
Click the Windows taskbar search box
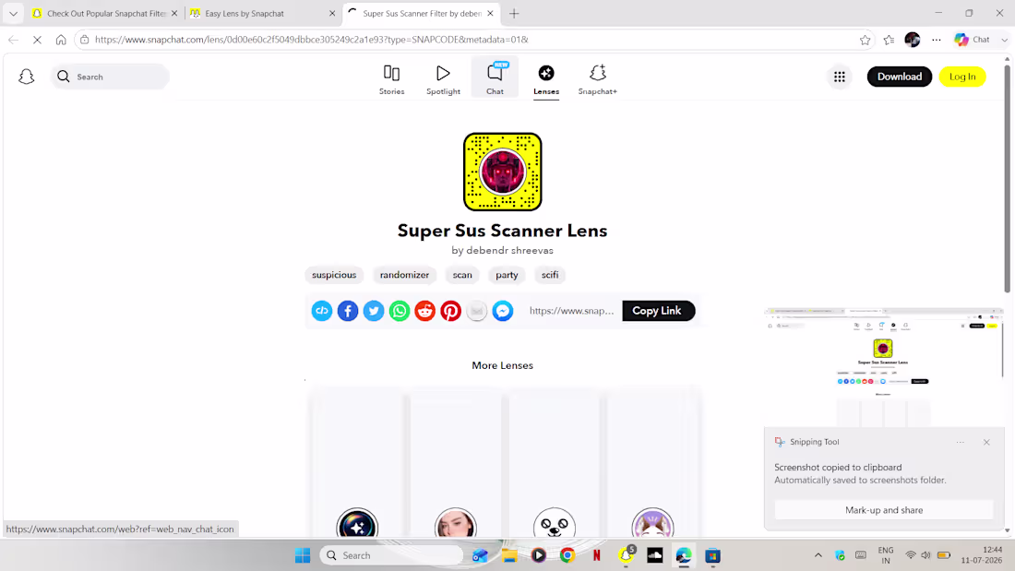point(391,555)
